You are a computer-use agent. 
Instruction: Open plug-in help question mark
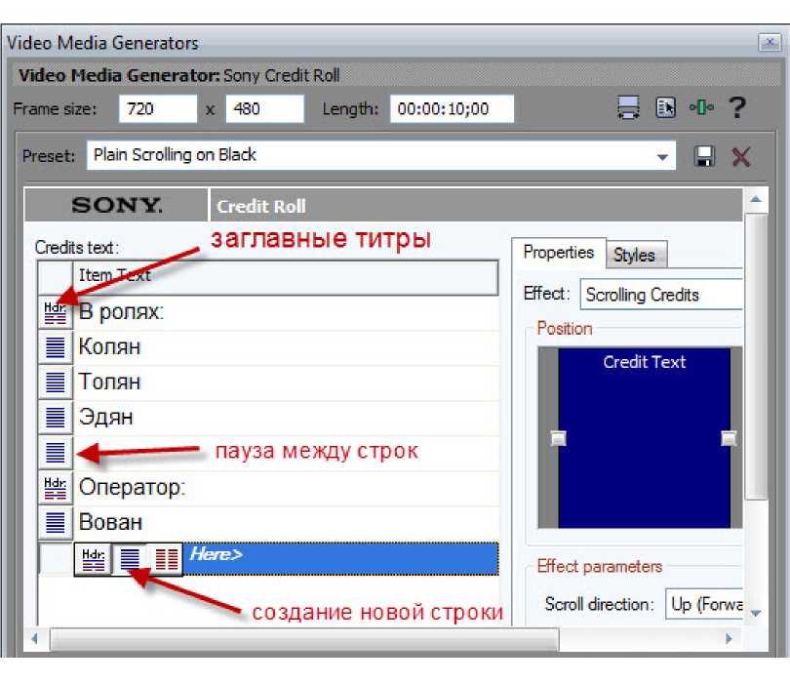tap(737, 107)
